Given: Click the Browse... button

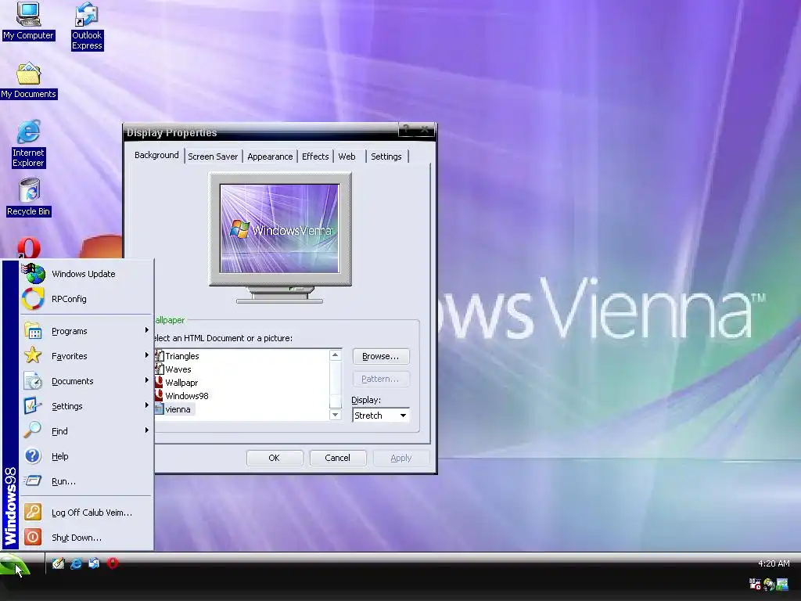Looking at the screenshot, I should coord(381,356).
